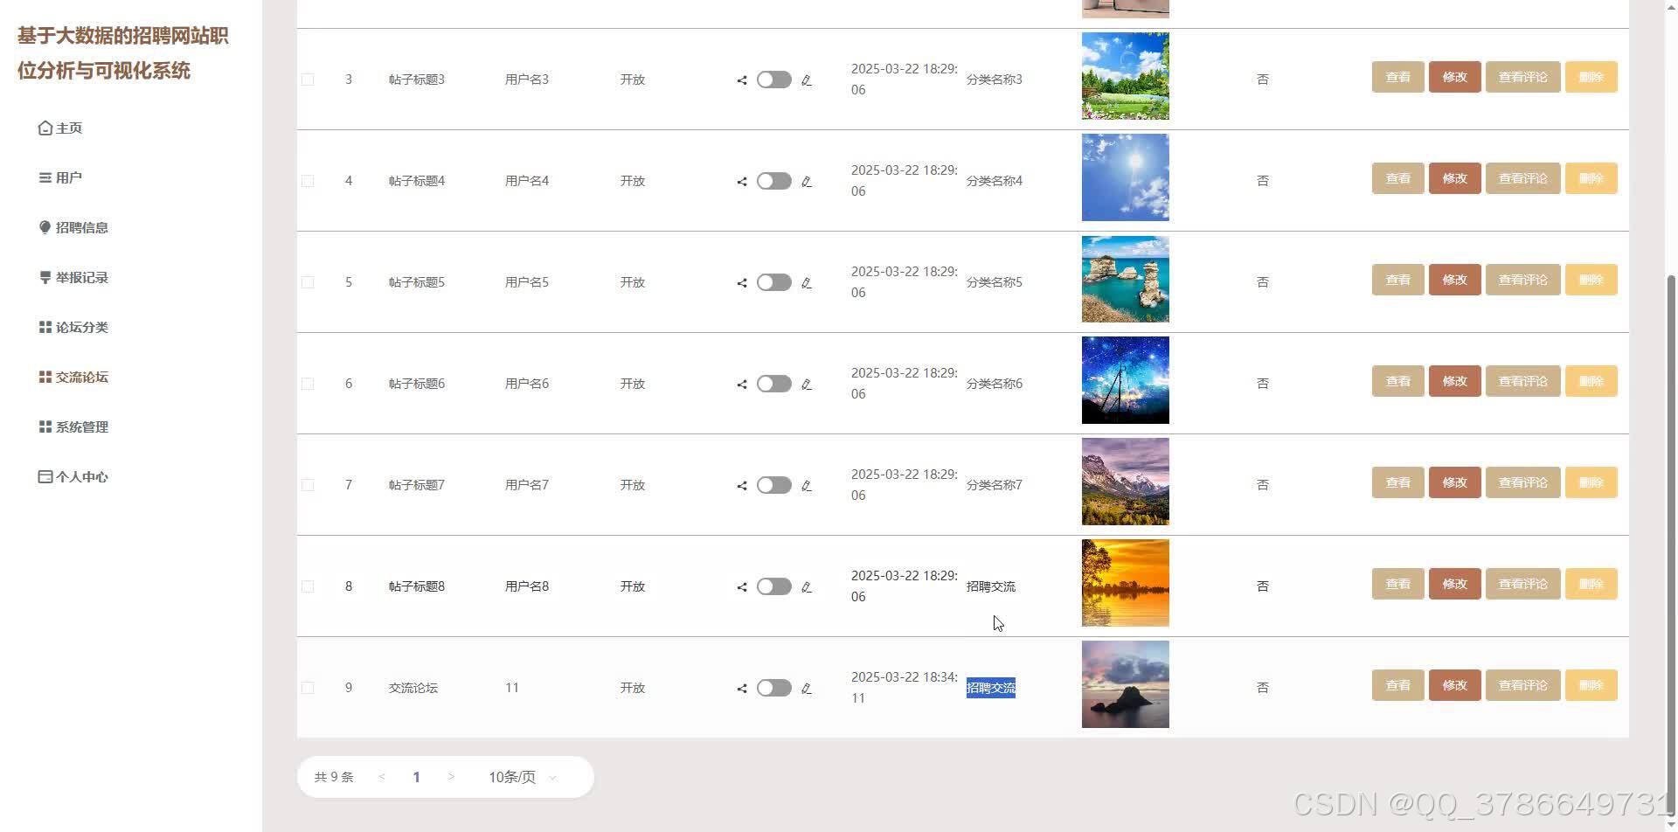This screenshot has width=1678, height=832.
Task: Click the share icon in row 6
Action: pos(742,384)
